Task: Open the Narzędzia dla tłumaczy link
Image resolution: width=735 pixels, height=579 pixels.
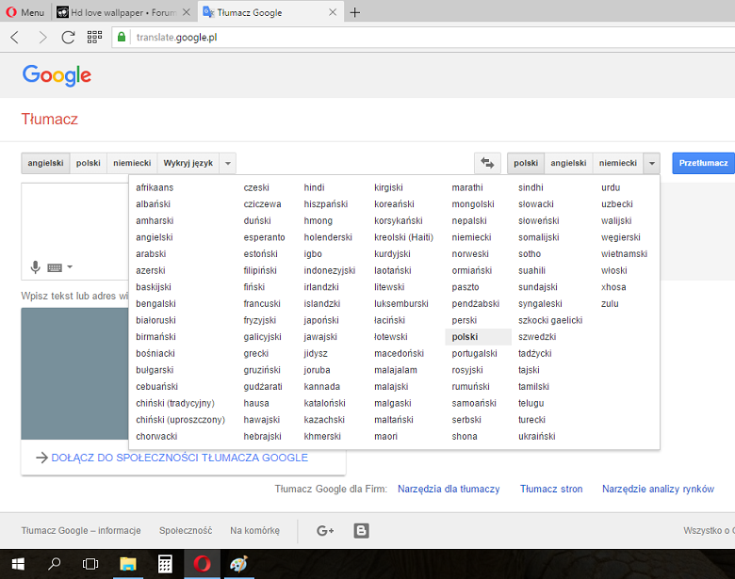Action: point(449,489)
